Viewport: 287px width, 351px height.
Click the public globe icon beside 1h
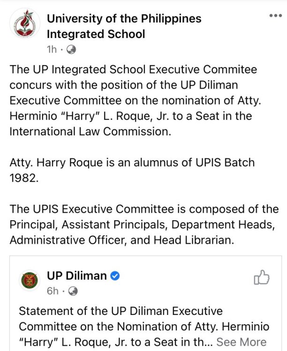[72, 49]
